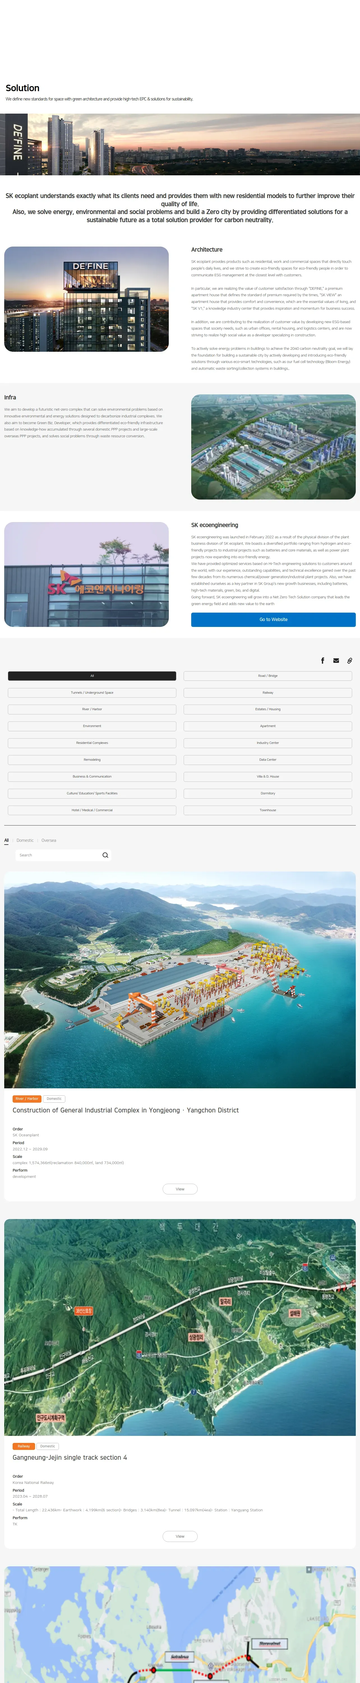Choose the Environment category
The width and height of the screenshot is (360, 1683).
92,726
